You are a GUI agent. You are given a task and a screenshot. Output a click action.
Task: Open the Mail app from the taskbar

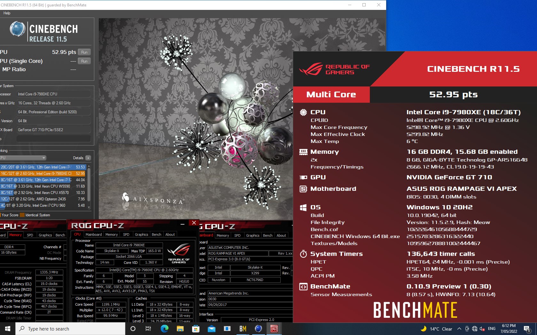click(x=211, y=329)
